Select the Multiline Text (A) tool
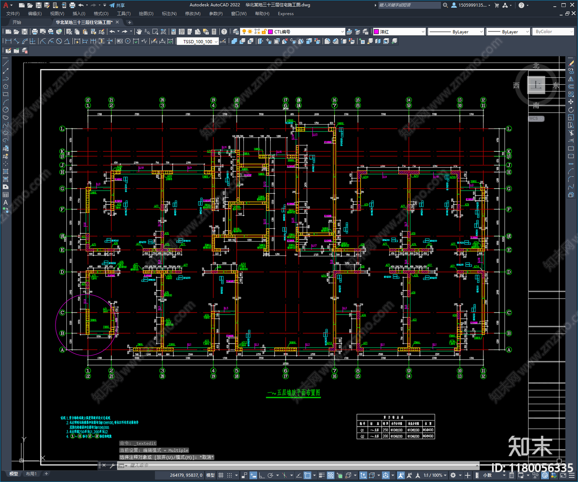This screenshot has width=578, height=482. click(x=5, y=202)
